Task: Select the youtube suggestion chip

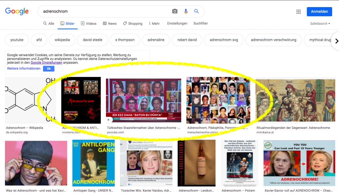Action: click(x=17, y=40)
